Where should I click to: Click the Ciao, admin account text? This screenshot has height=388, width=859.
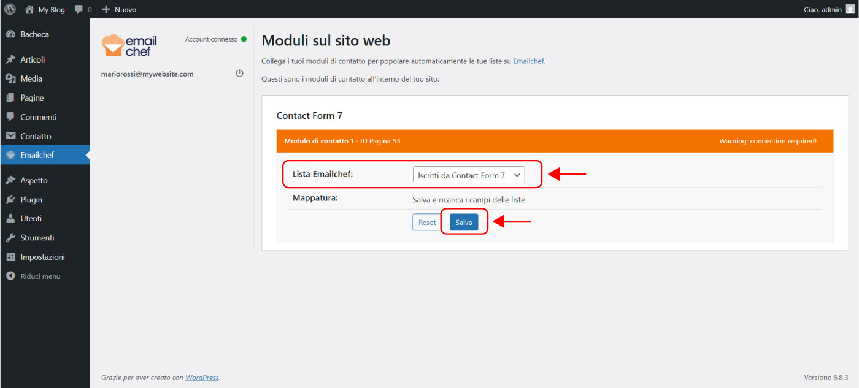point(822,9)
